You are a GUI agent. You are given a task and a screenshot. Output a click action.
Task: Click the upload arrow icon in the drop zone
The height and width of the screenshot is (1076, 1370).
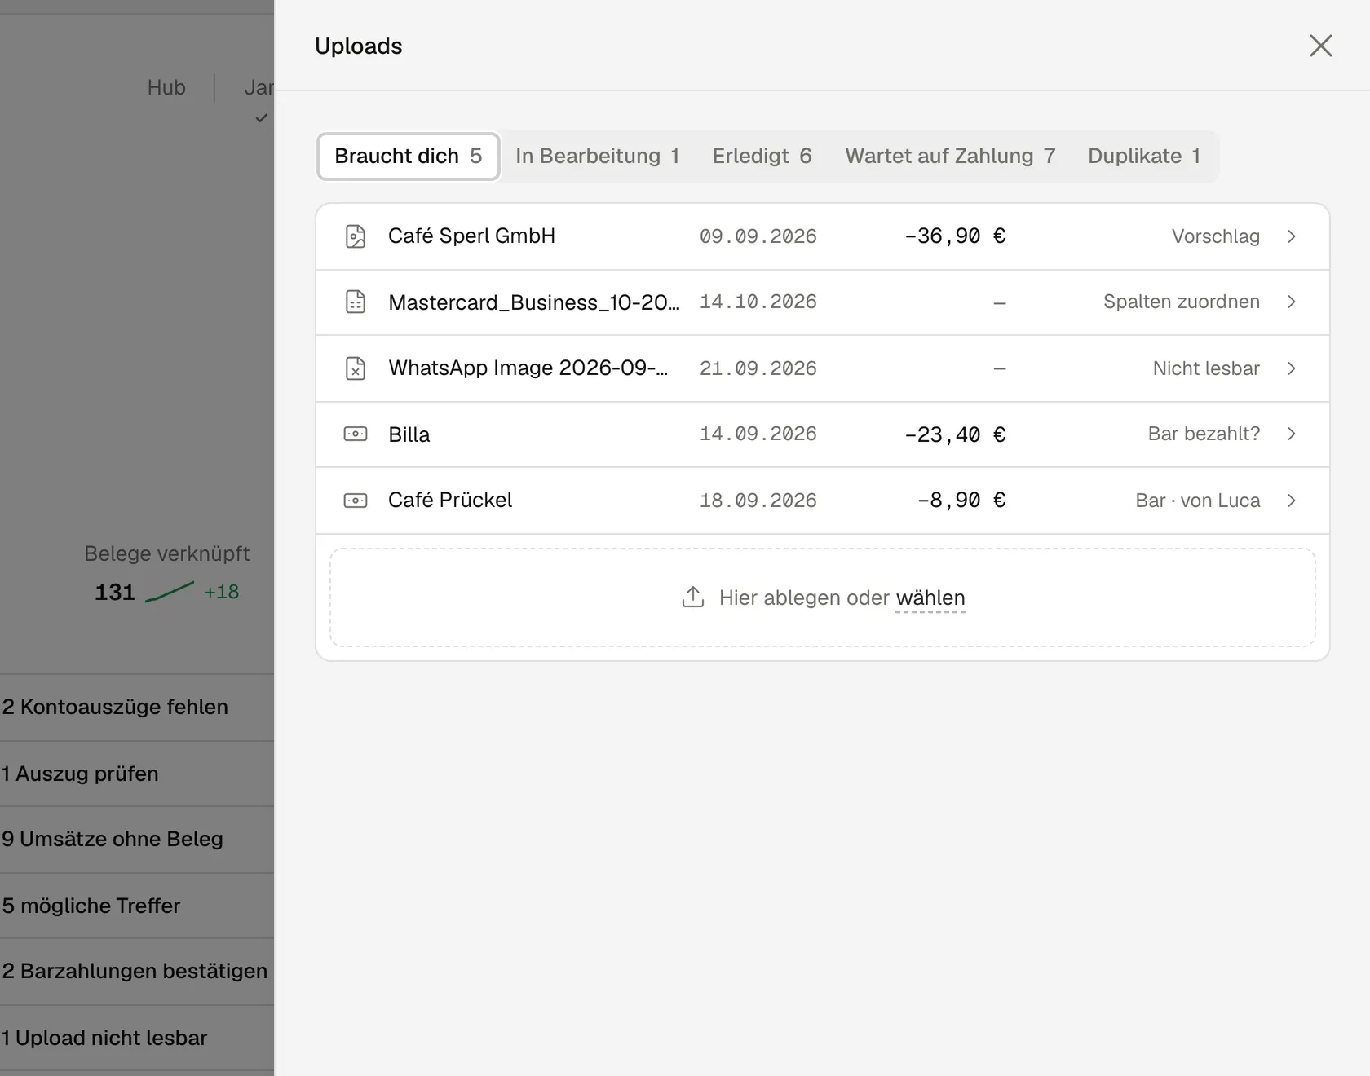click(693, 598)
